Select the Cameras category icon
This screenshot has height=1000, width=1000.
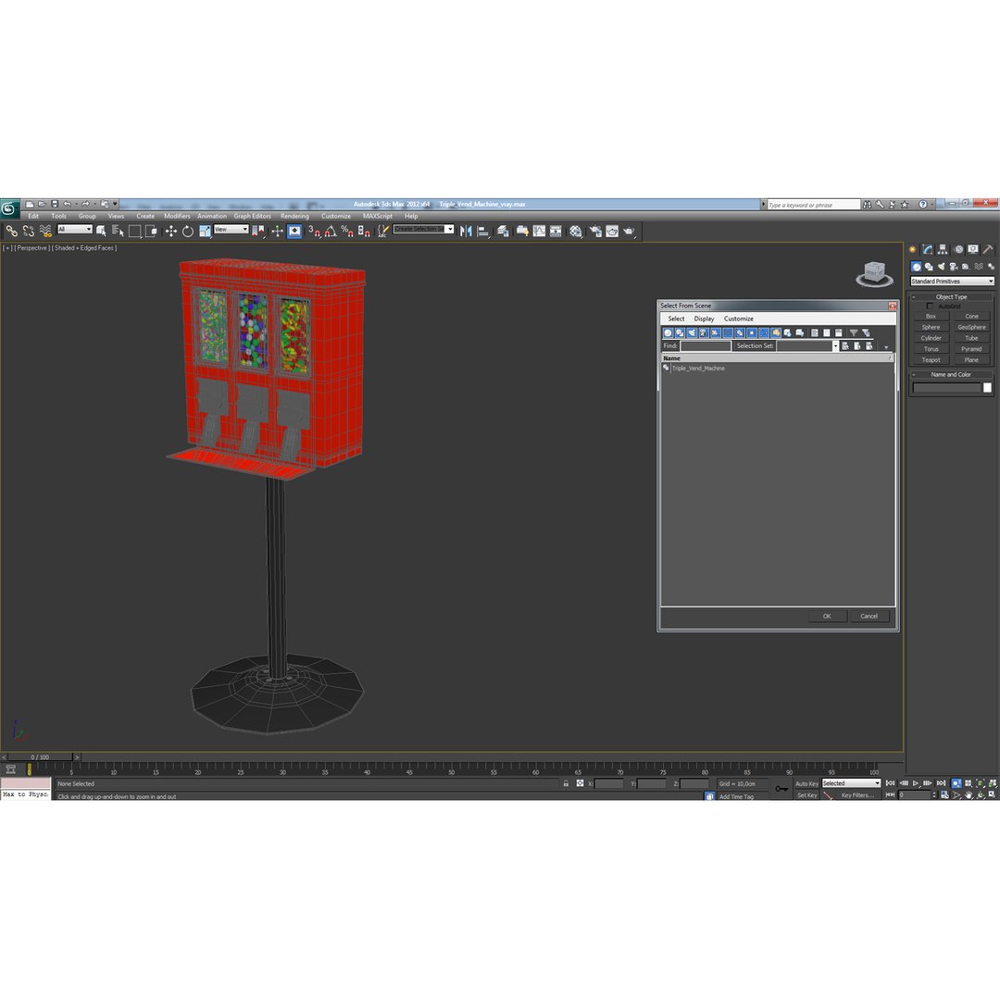pos(954,267)
